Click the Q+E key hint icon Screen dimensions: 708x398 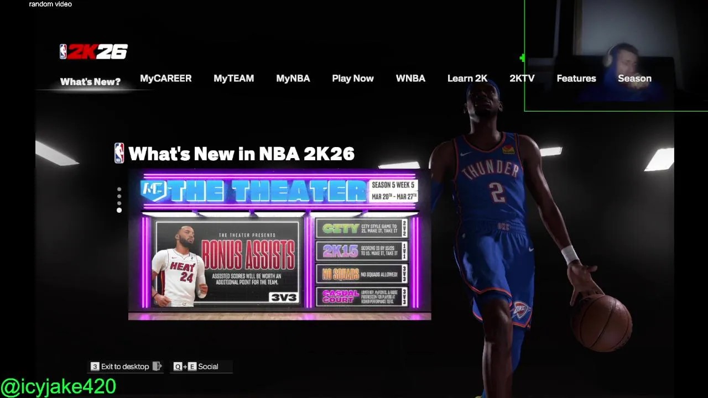(x=185, y=366)
